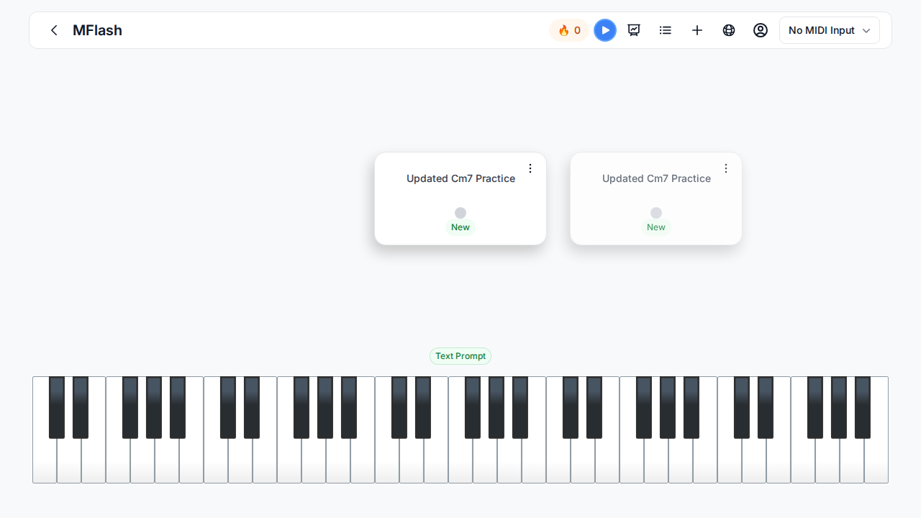This screenshot has width=921, height=518.
Task: Select the first Updated Cm7 Practice card
Action: click(x=460, y=199)
